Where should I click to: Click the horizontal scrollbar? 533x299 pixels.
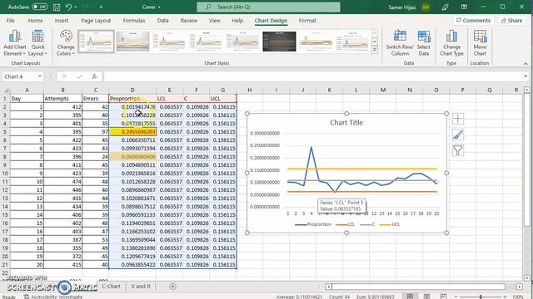pyautogui.click(x=418, y=287)
